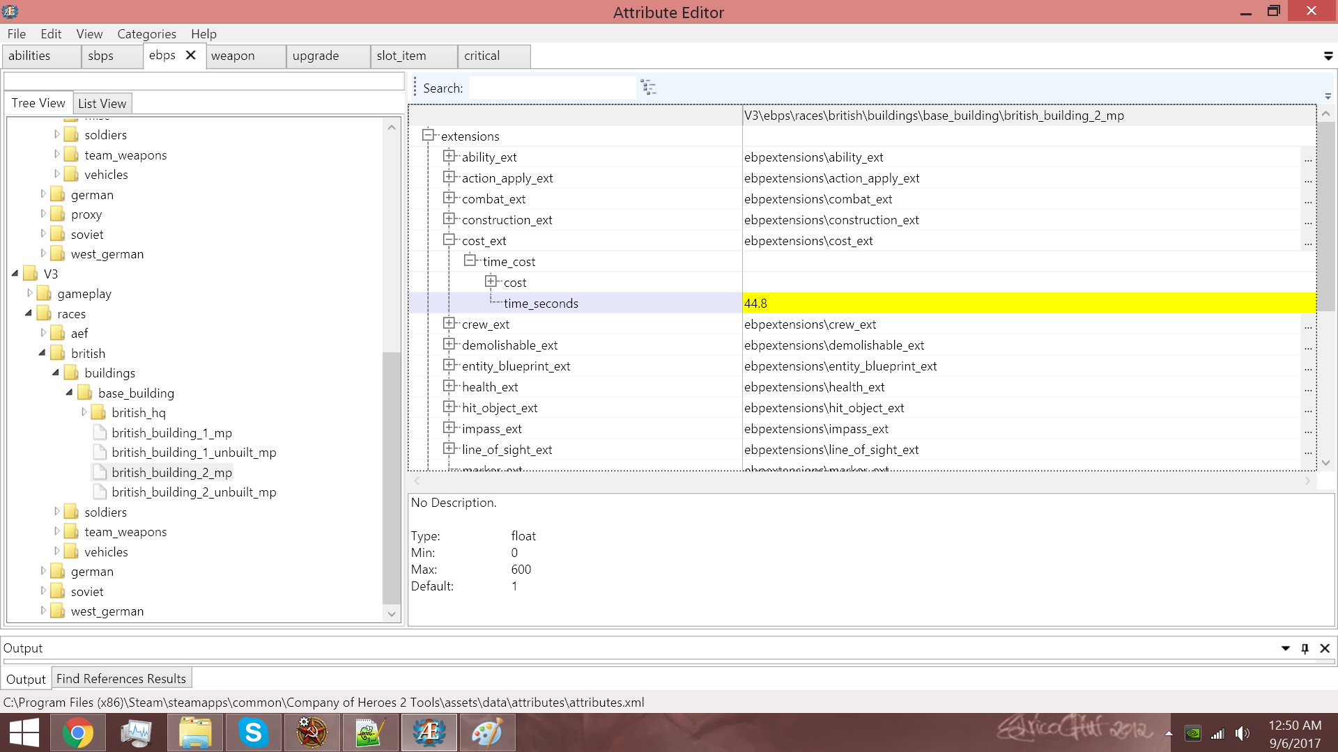
Task: Open Attribute Editor taskbar icon
Action: coord(429,733)
